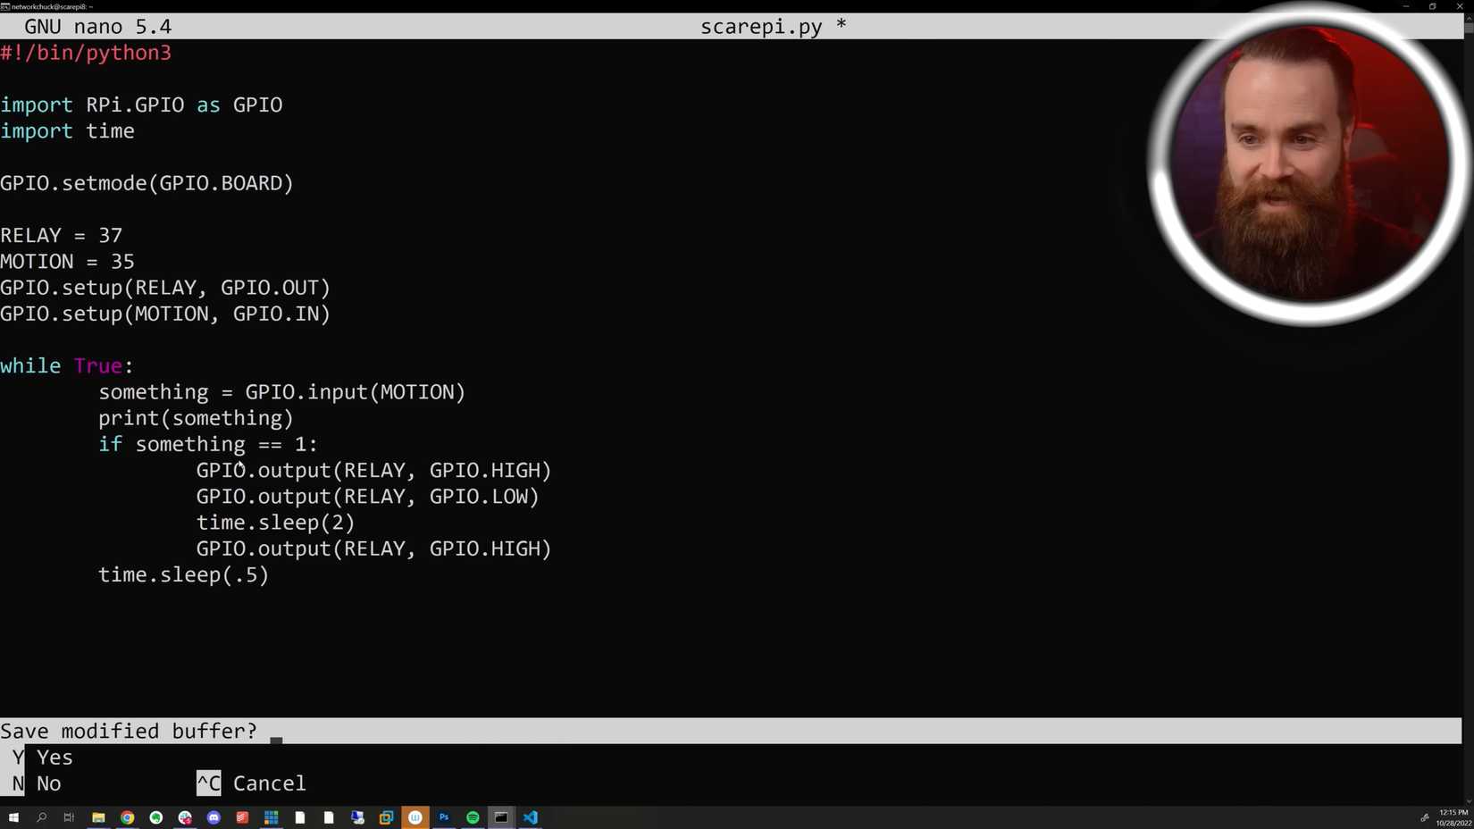Launch Discord from the taskbar

click(214, 817)
